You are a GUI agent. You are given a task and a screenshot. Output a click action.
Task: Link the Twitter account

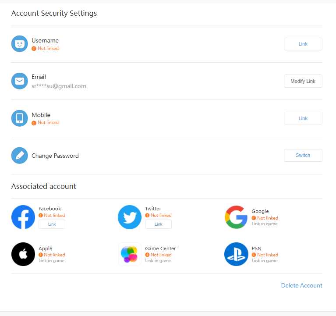click(158, 224)
